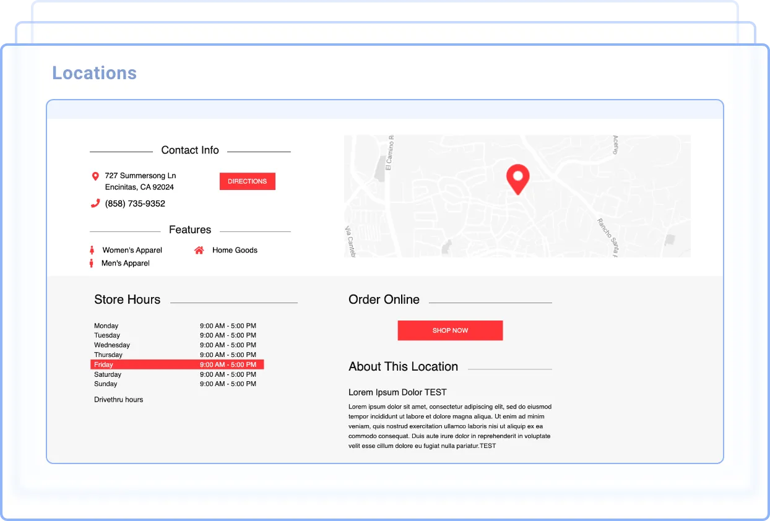The width and height of the screenshot is (770, 521).
Task: Click the Locations page title
Action: (94, 73)
